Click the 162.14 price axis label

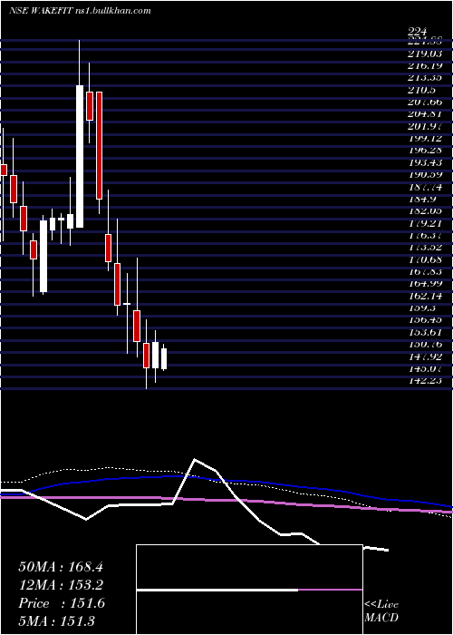click(424, 296)
